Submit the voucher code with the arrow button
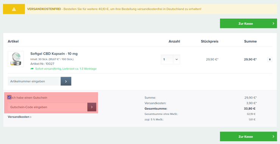This screenshot has height=144, width=280. [x=92, y=107]
